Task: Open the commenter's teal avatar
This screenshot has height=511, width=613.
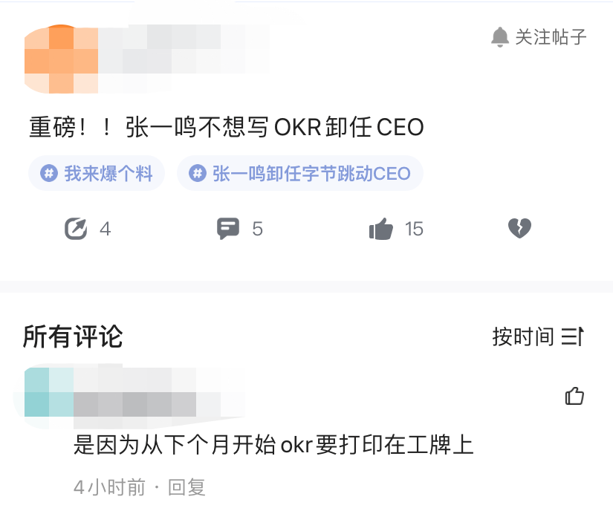Action: pos(48,393)
